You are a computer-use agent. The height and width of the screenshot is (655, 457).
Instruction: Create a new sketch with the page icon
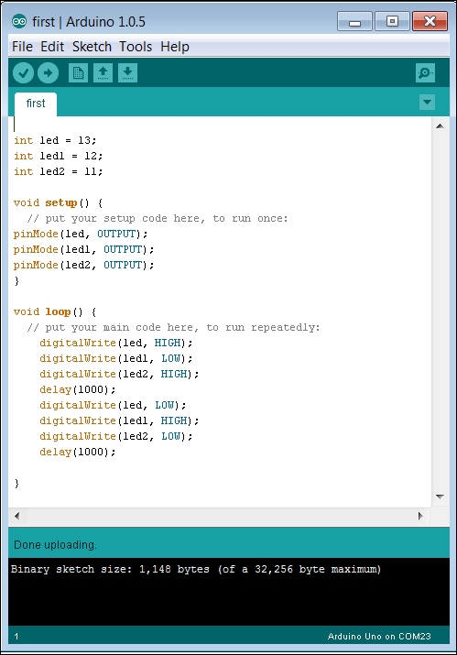pyautogui.click(x=78, y=73)
